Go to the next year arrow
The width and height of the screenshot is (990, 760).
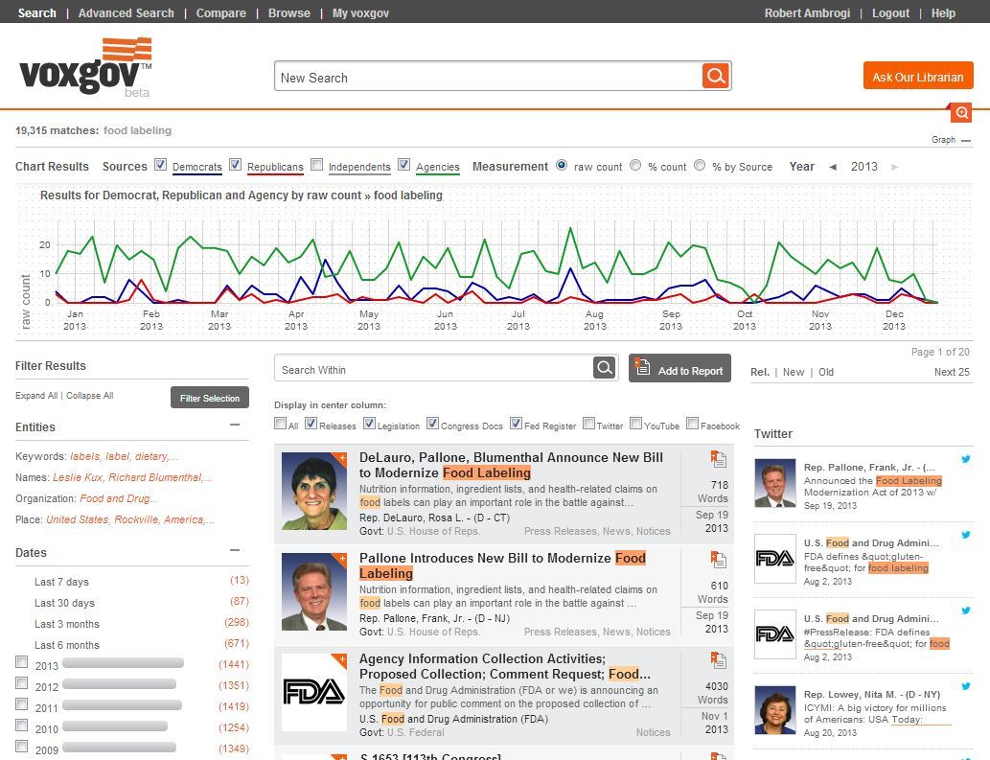894,168
